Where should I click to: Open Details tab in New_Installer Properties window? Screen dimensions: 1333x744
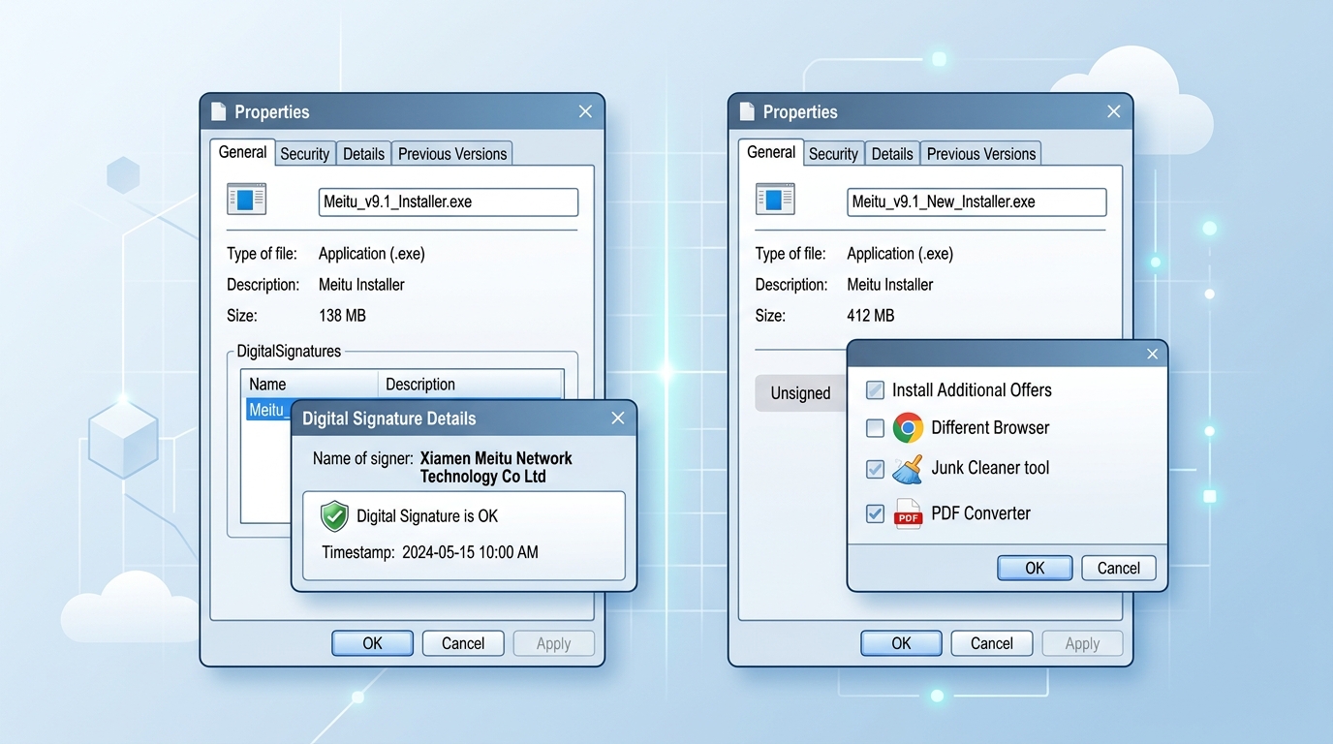892,153
